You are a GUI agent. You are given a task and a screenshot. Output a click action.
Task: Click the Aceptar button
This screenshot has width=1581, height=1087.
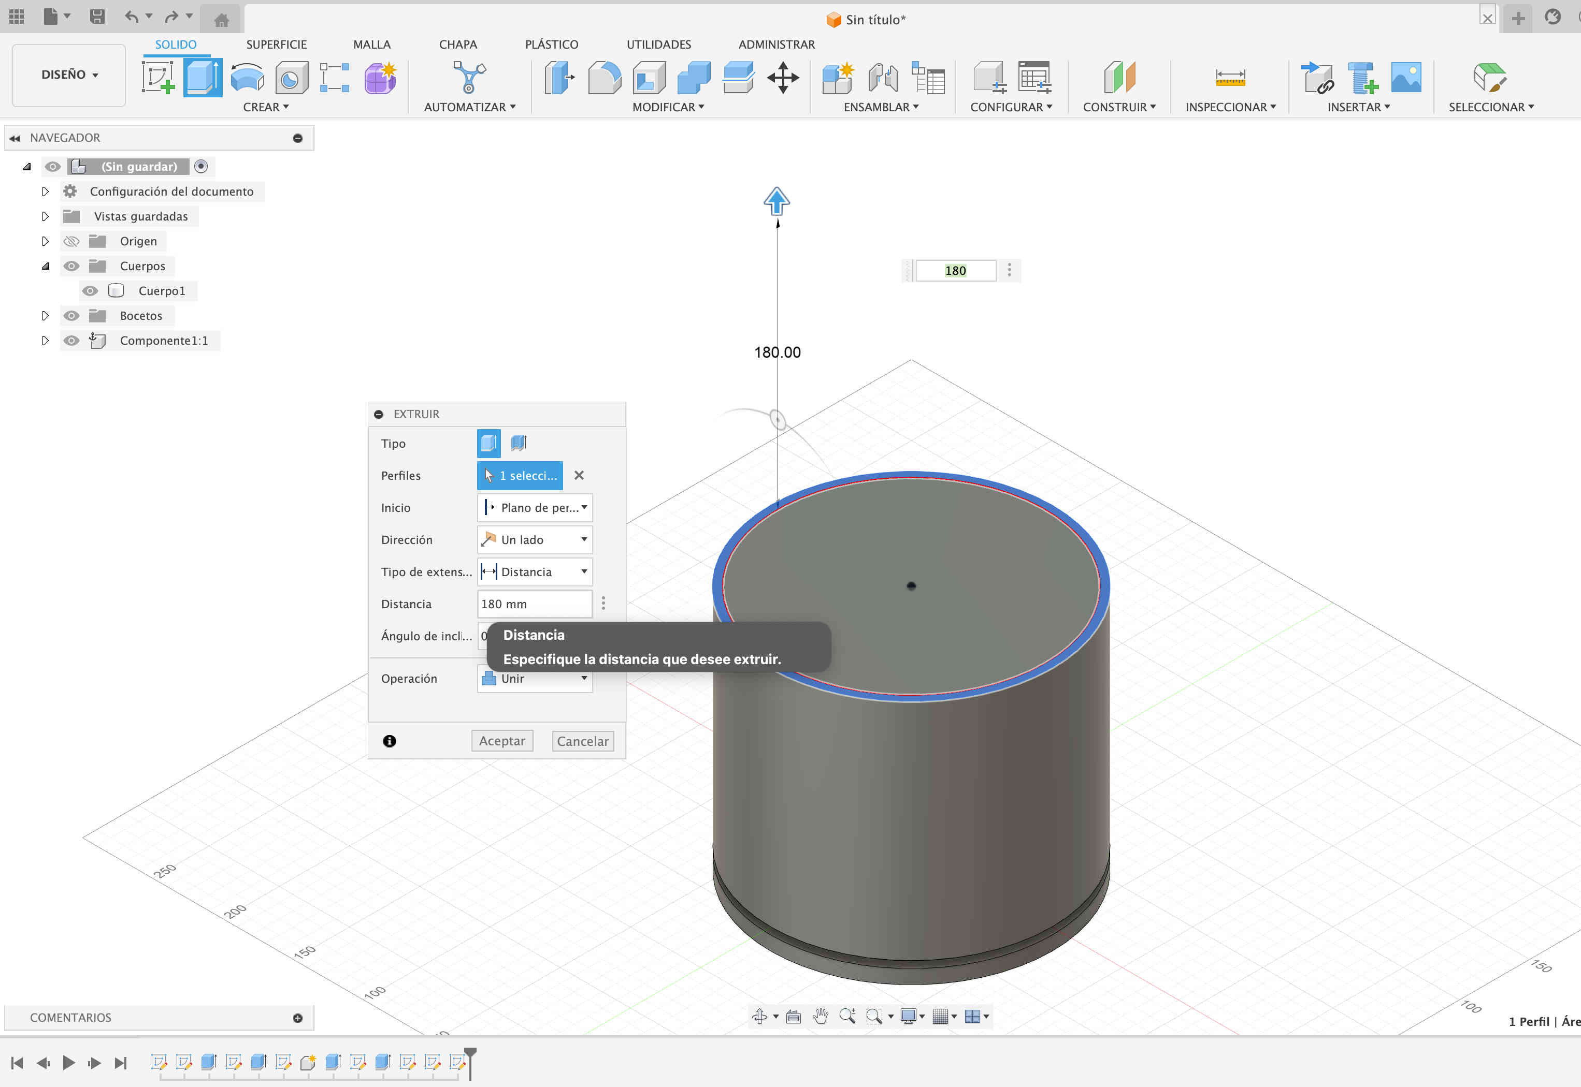point(502,741)
